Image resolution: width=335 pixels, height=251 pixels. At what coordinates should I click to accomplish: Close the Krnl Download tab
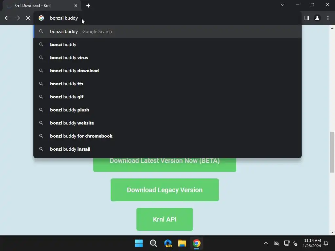pyautogui.click(x=76, y=6)
